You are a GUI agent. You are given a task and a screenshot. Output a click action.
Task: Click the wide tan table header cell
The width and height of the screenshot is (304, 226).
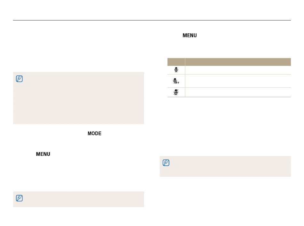(x=238, y=62)
